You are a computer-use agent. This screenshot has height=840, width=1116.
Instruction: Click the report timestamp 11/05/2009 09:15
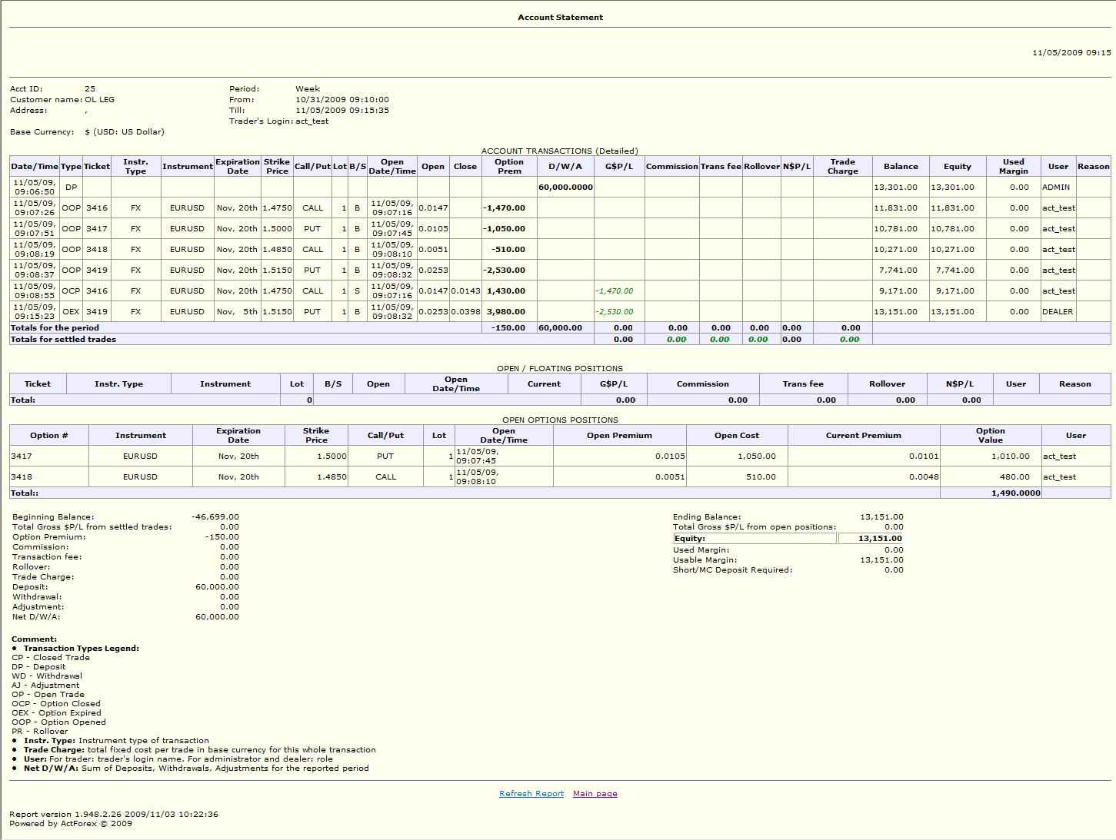click(1071, 53)
